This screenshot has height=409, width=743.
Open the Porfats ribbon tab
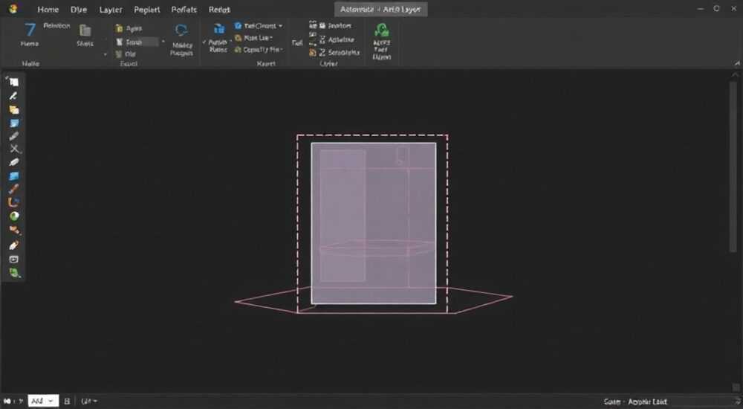click(184, 10)
